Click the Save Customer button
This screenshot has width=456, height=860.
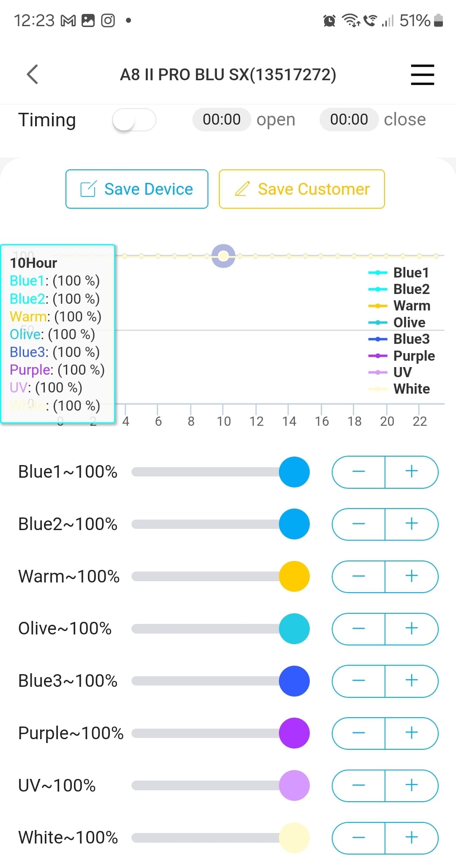(x=302, y=189)
